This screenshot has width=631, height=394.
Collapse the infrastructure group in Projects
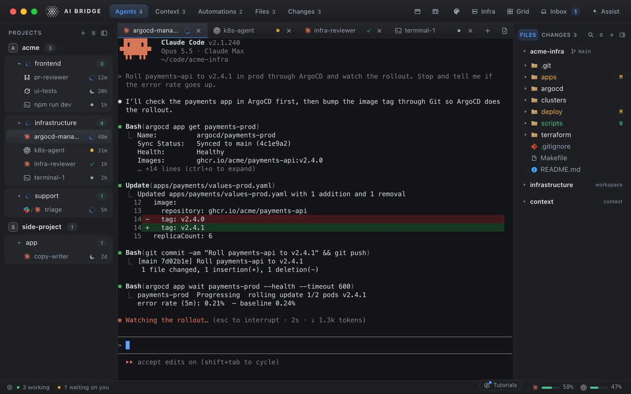[x=19, y=123]
